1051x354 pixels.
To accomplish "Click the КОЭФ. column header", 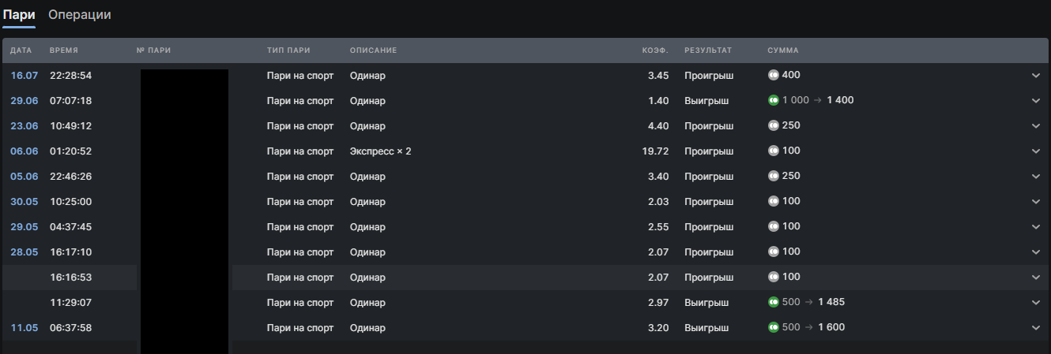I will (655, 50).
